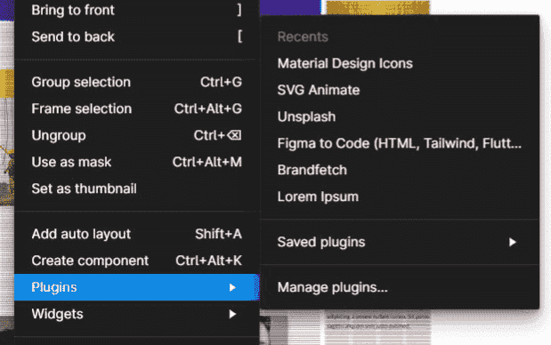
Task: Open Manage plugins dialog
Action: pos(400,287)
